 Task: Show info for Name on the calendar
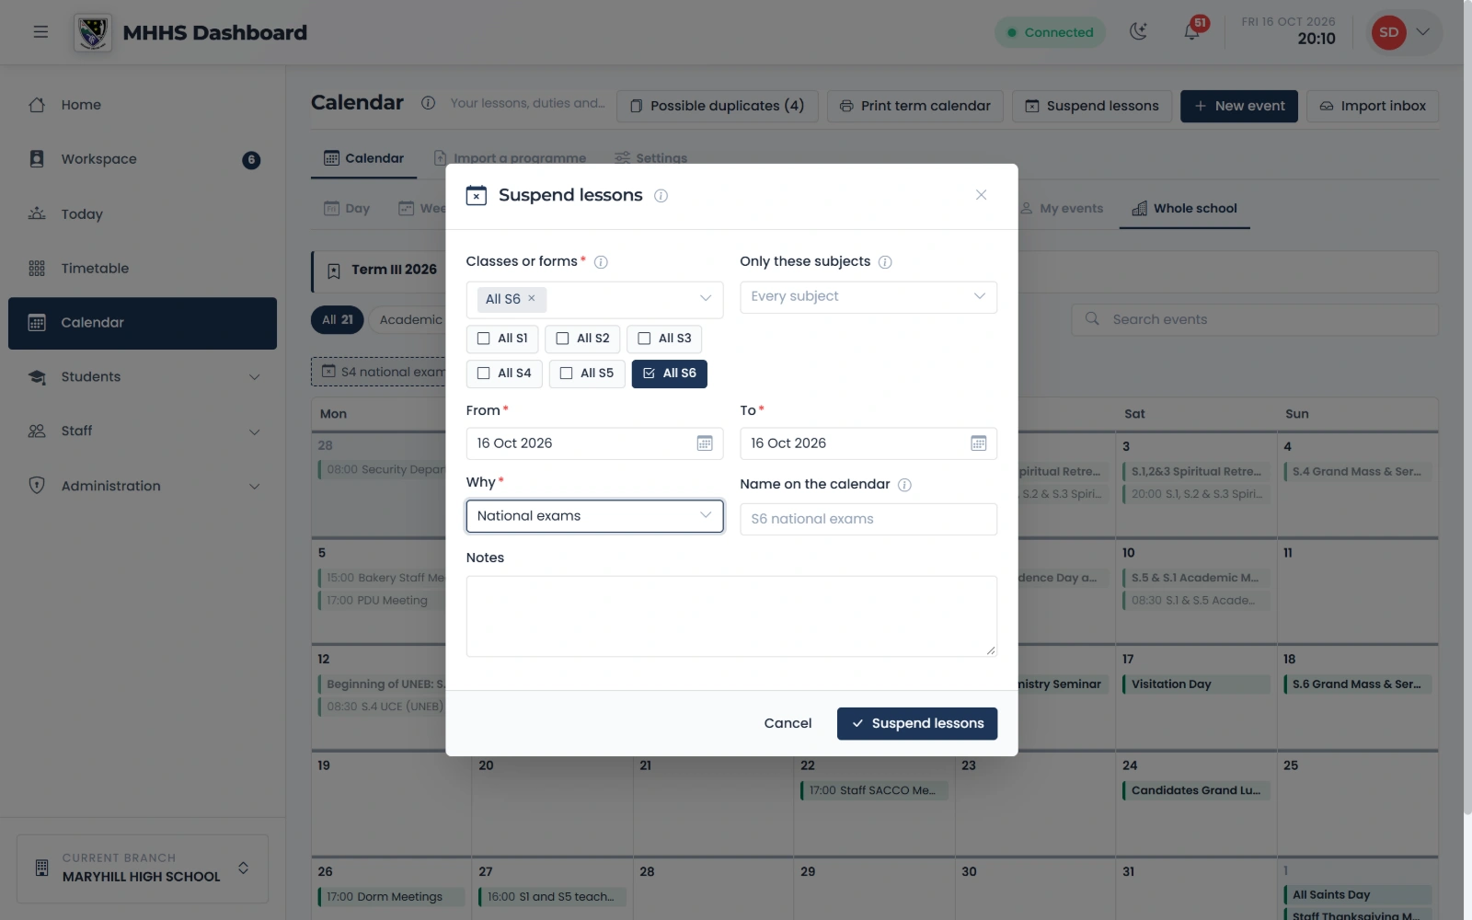tap(904, 485)
